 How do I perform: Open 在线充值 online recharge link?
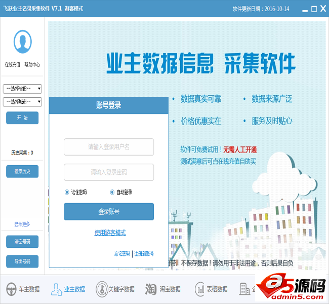tap(13, 64)
